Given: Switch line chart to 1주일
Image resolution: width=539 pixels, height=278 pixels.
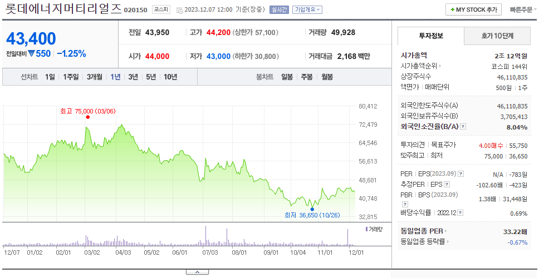Looking at the screenshot, I should (x=71, y=77).
